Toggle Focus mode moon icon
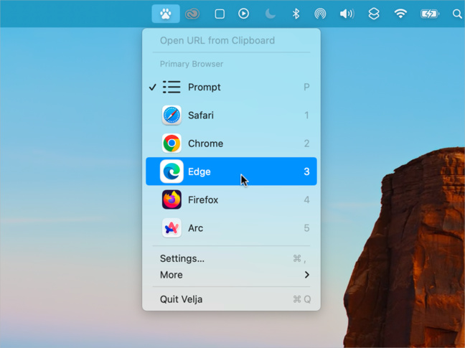 point(270,14)
